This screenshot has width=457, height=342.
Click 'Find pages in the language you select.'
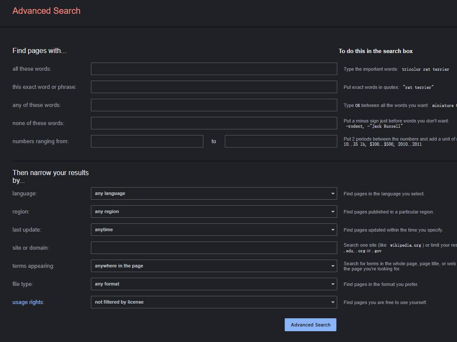pyautogui.click(x=384, y=194)
